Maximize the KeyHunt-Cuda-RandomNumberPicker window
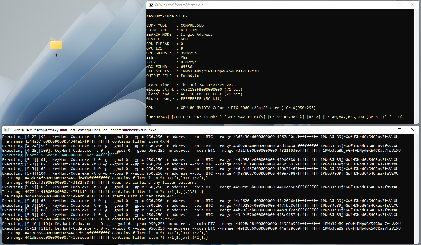This screenshot has width=421, height=245. 400,130
